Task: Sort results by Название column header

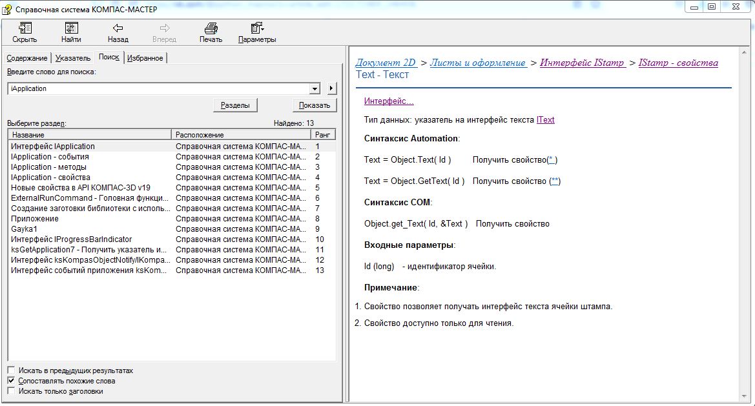Action: [90, 135]
